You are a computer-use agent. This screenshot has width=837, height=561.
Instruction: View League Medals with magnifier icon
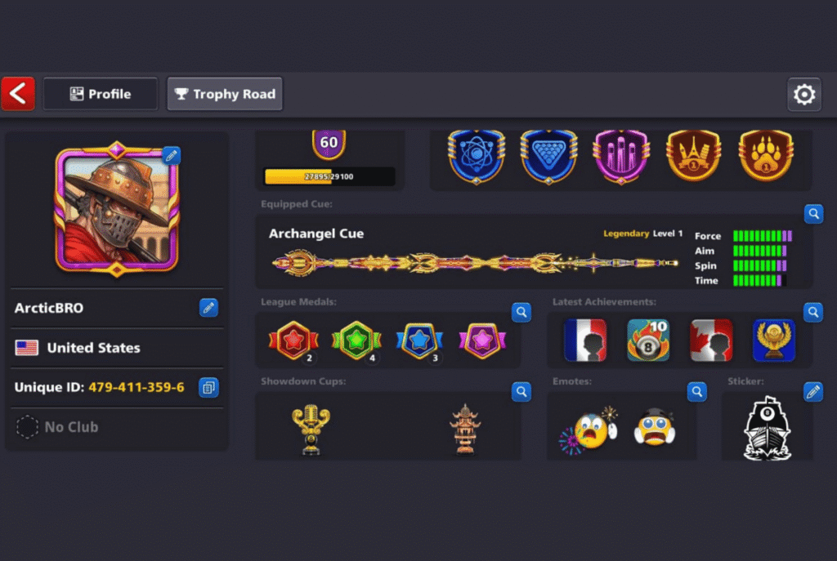click(521, 312)
